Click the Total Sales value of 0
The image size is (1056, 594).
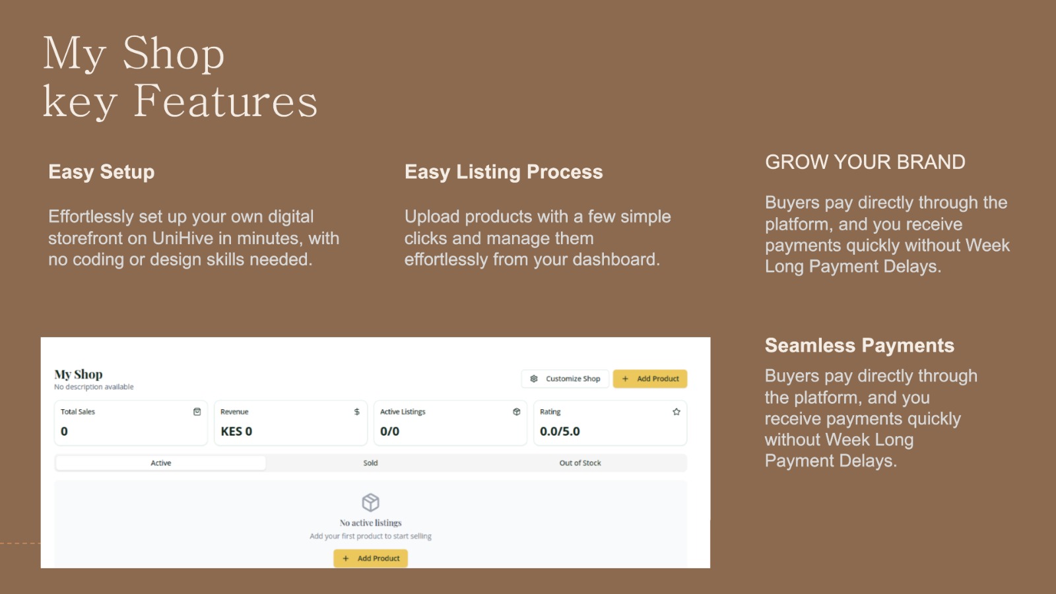[64, 432]
